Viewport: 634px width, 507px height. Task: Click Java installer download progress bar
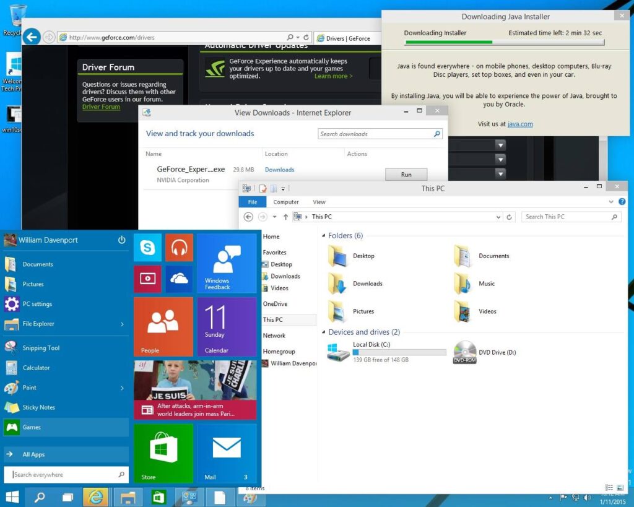click(505, 42)
